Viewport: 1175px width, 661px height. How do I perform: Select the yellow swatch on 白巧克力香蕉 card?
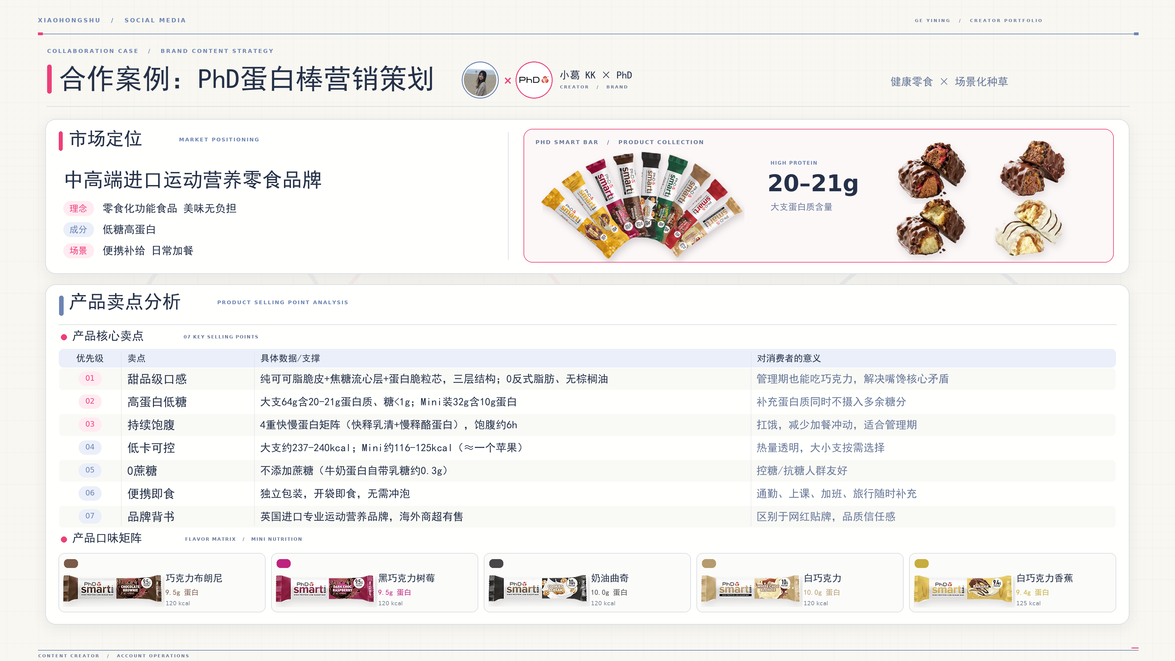click(x=921, y=563)
